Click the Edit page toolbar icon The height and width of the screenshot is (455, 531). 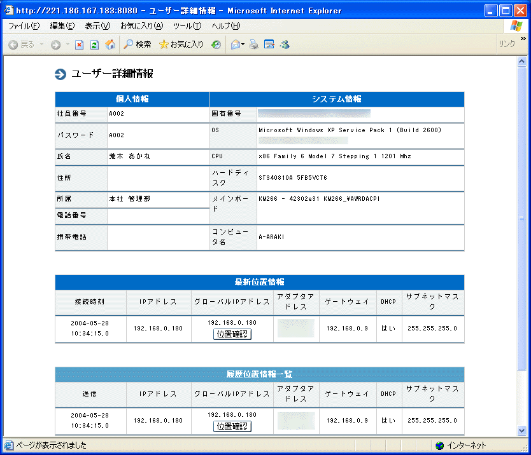tap(269, 44)
